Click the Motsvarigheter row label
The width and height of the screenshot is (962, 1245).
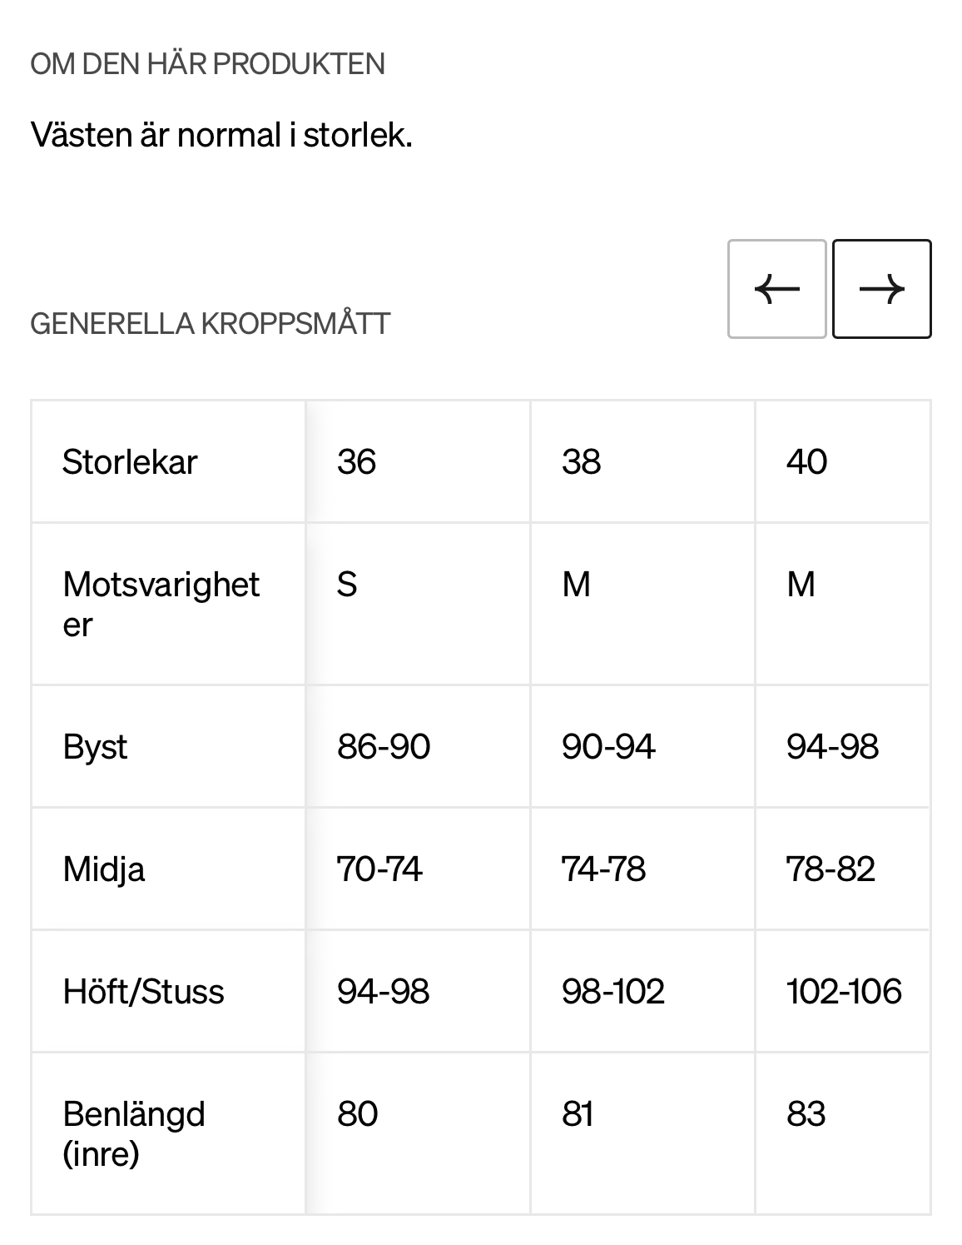click(161, 604)
